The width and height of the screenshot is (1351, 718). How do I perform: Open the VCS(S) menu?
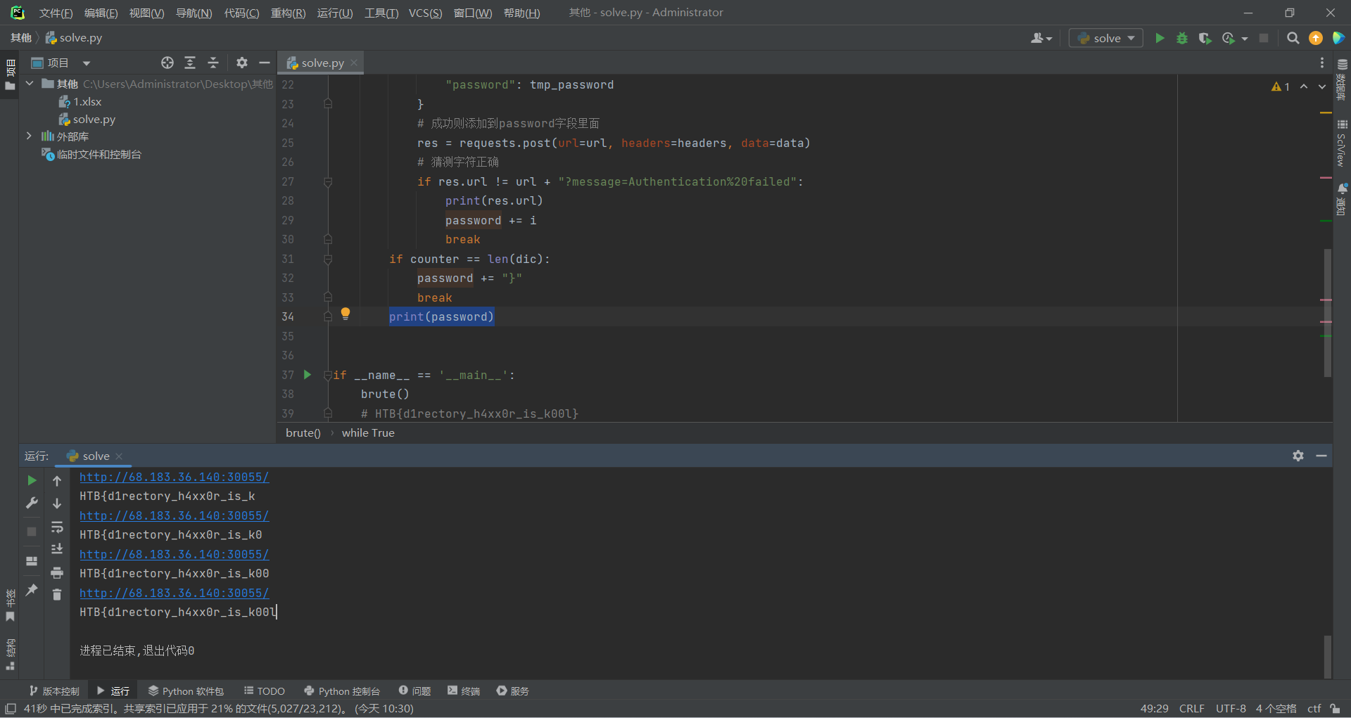click(425, 13)
